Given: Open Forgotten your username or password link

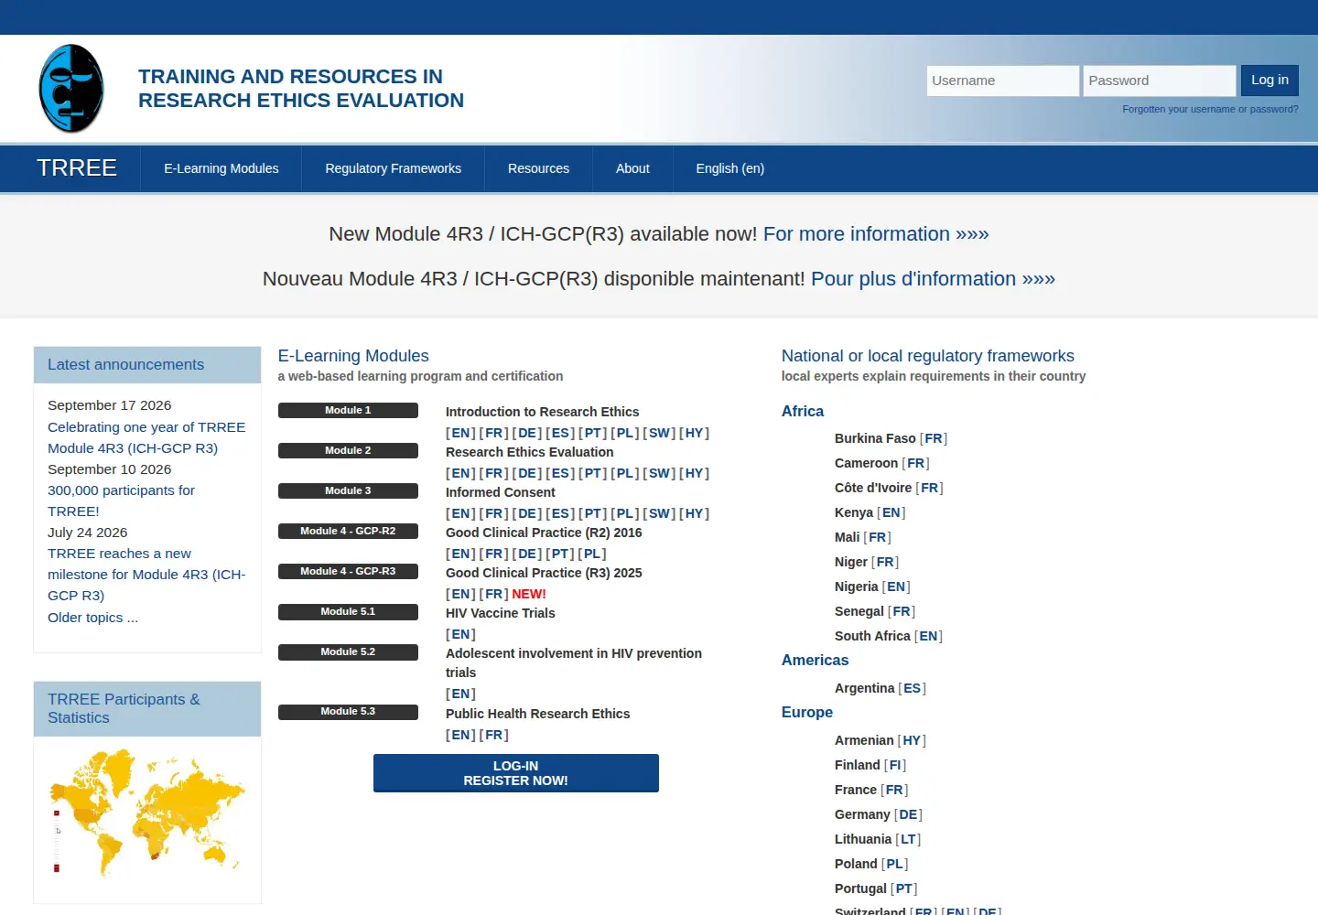Looking at the screenshot, I should pyautogui.click(x=1210, y=109).
